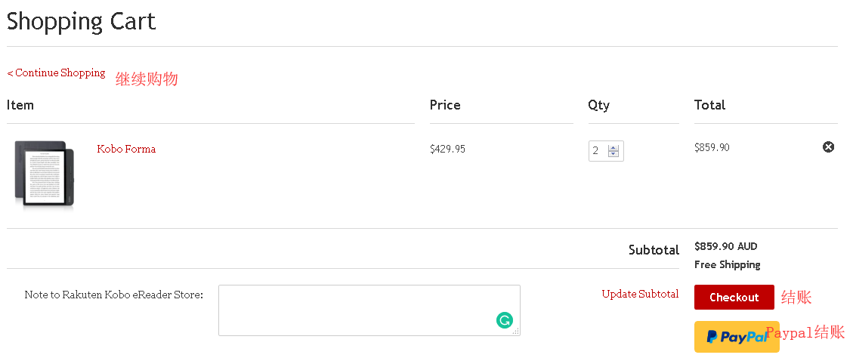Click the $859.90 AUD subtotal amount
The height and width of the screenshot is (361, 853).
tap(725, 246)
